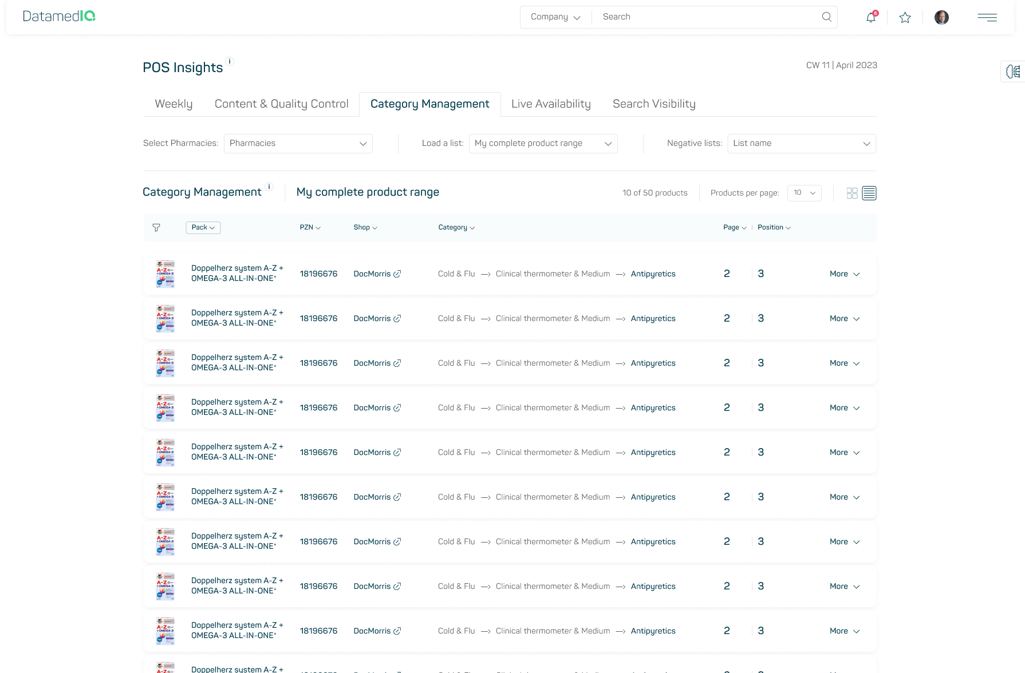Click '10 of 50 products' text
Image resolution: width=1025 pixels, height=673 pixels.
[655, 193]
